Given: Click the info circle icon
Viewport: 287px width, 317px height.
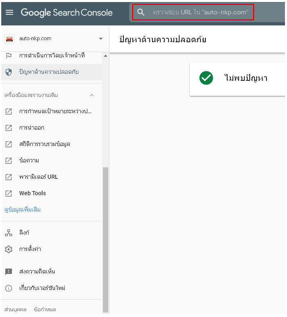Looking at the screenshot, I should coord(9,288).
